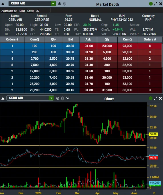Click the 2026 label on time axis
Screen dimensions: 163x195
click(x=38, y=193)
